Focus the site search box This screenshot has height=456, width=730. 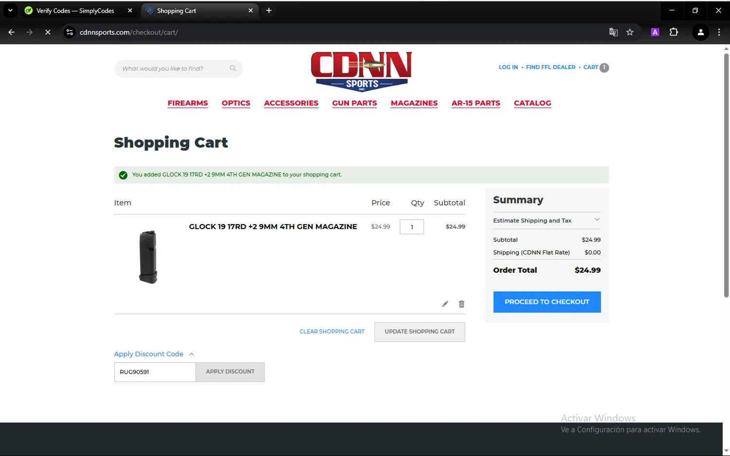(x=178, y=69)
